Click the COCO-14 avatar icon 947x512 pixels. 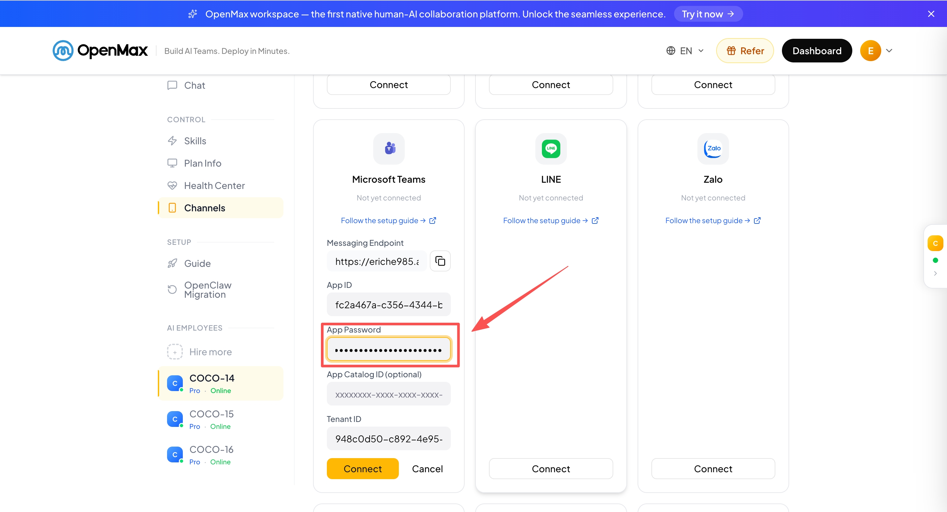175,384
